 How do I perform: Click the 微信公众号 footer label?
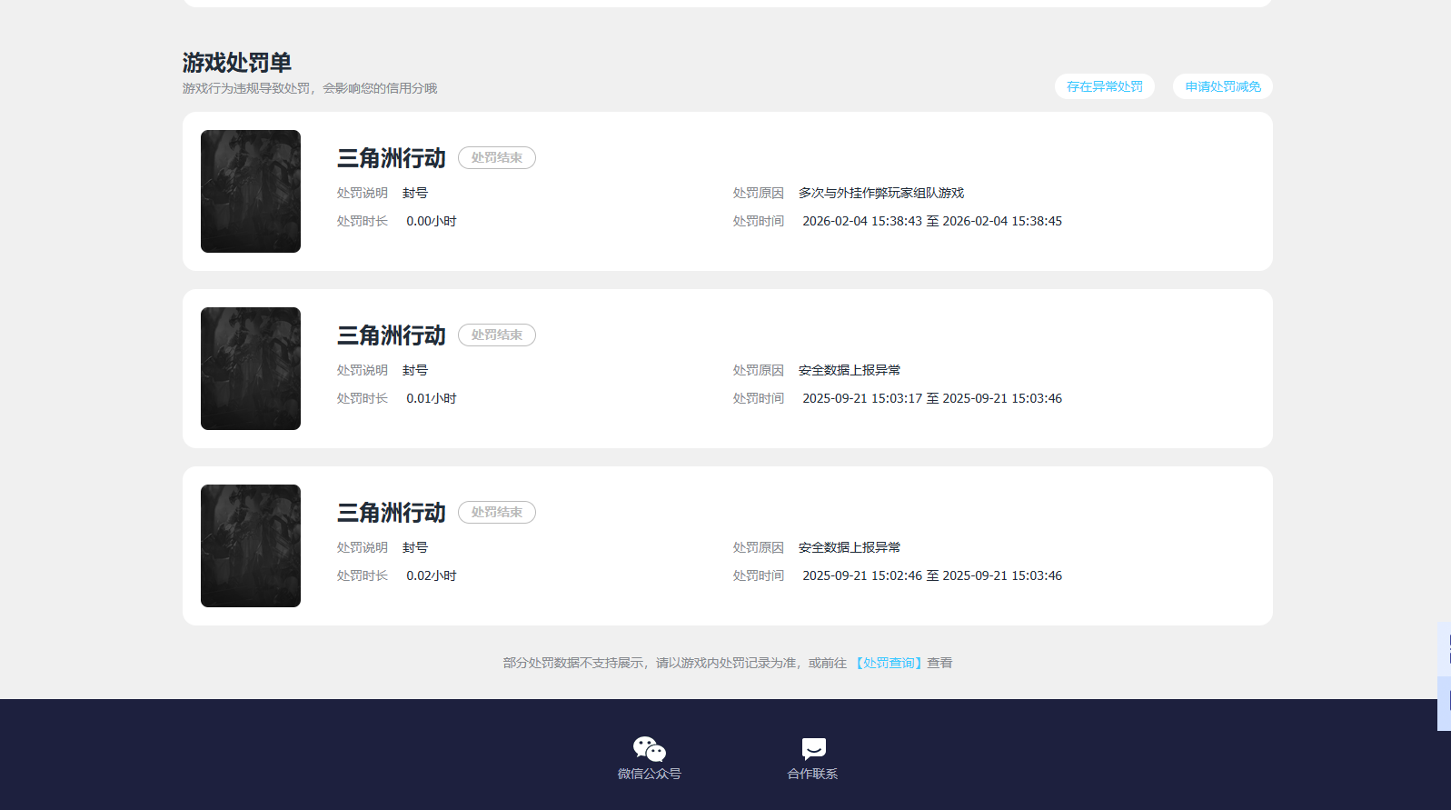point(650,774)
